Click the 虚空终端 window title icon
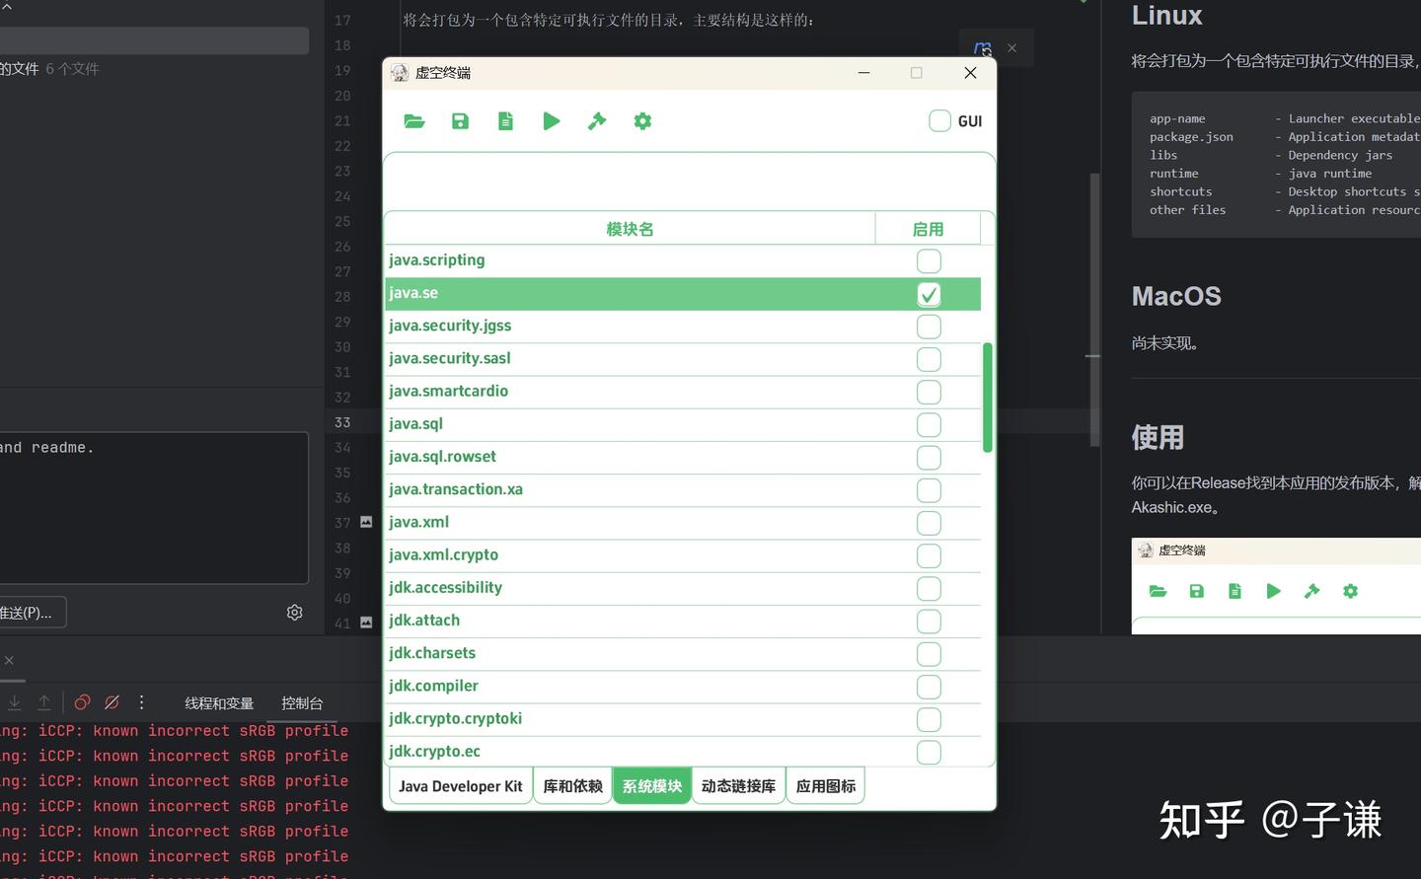The width and height of the screenshot is (1421, 879). tap(400, 73)
